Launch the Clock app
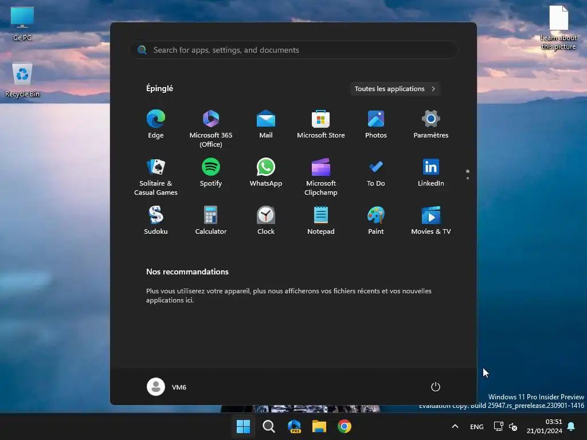Screen dimensions: 587x440 pyautogui.click(x=266, y=221)
